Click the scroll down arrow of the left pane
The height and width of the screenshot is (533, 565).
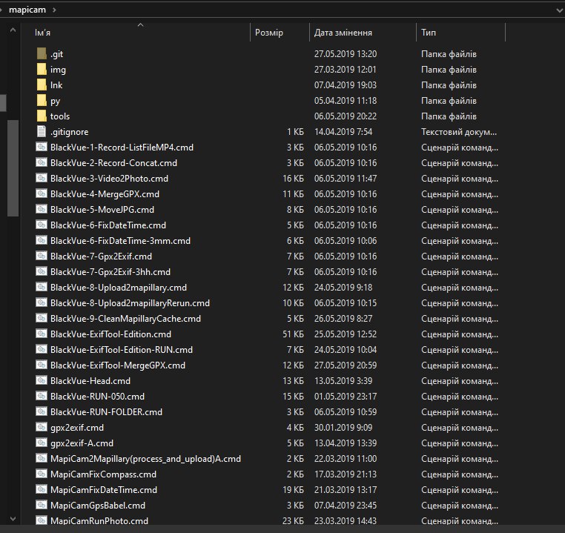(13, 519)
